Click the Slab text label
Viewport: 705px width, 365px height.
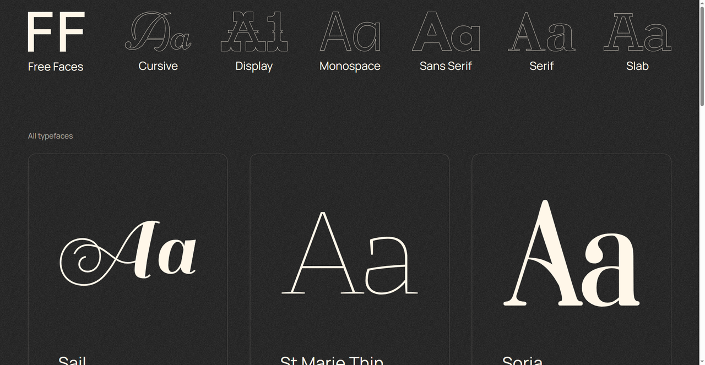(637, 66)
